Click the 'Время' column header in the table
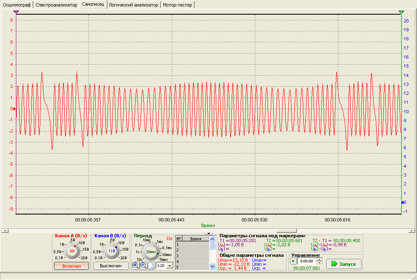417x280 pixels. click(196, 239)
